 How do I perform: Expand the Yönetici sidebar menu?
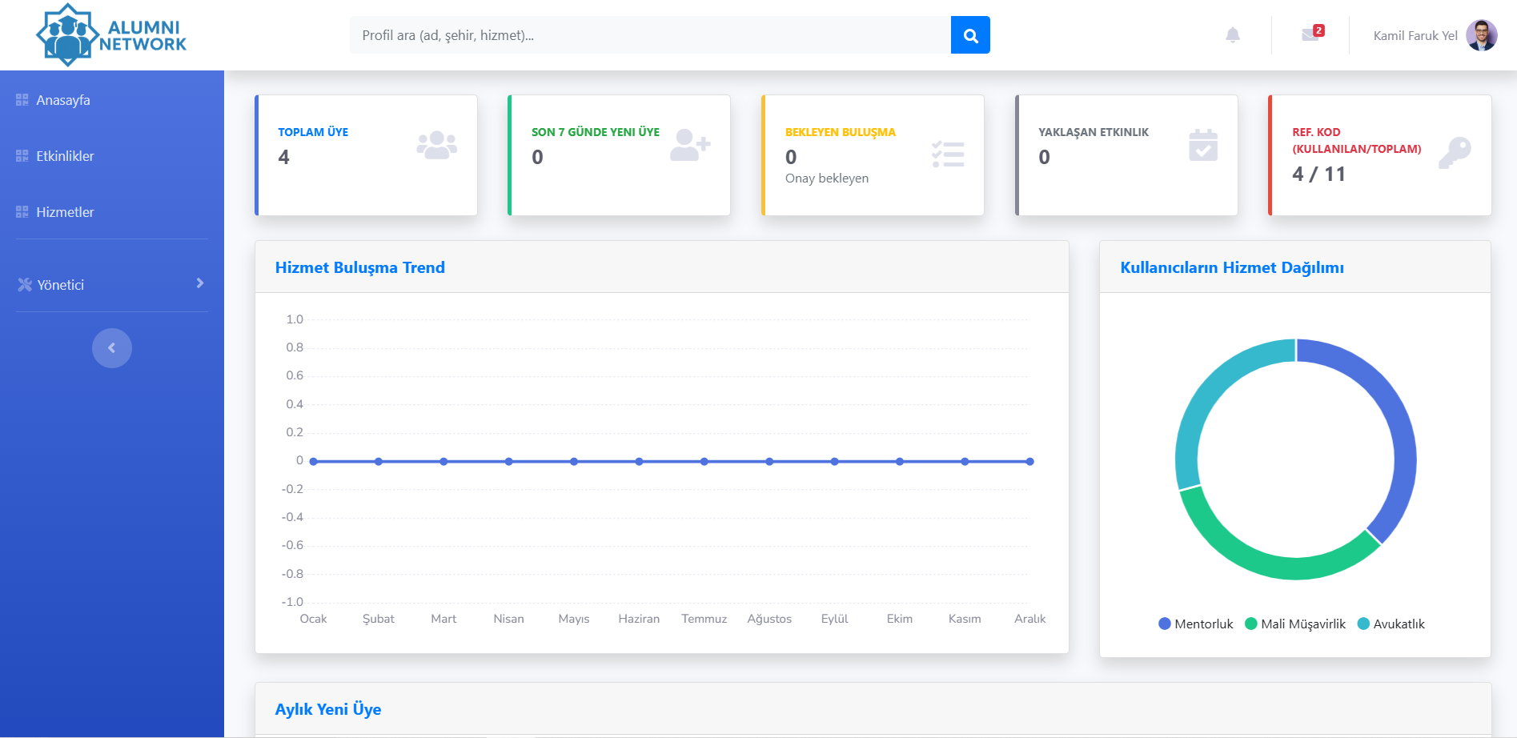pyautogui.click(x=110, y=284)
